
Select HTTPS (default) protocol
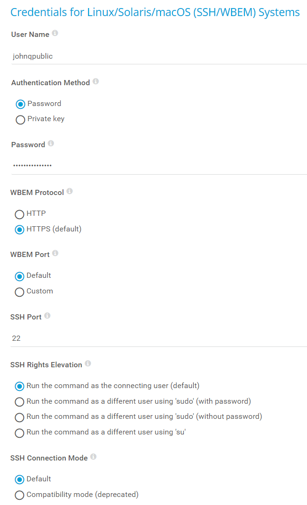[x=19, y=230]
